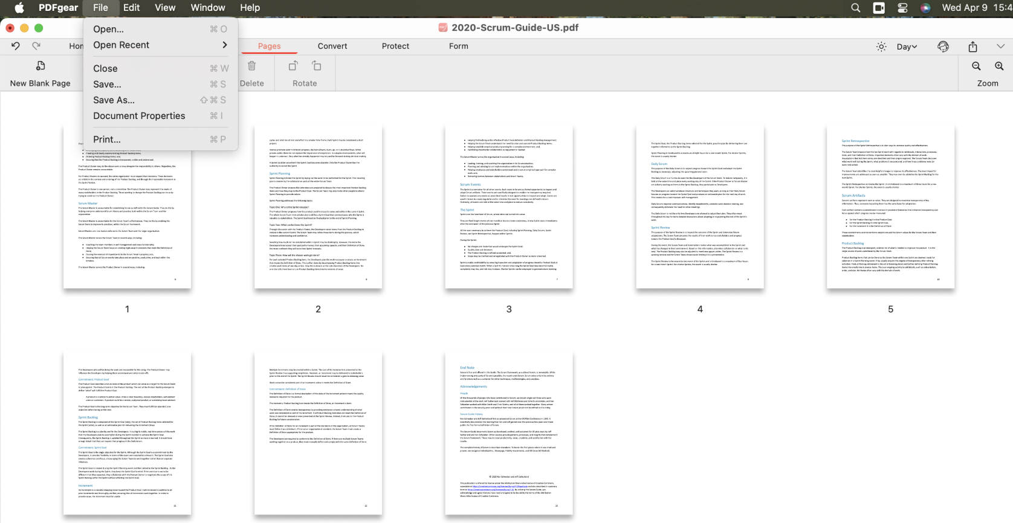Screen dimensions: 1013x523
Task: Click the screen recording menu bar icon
Action: click(879, 8)
